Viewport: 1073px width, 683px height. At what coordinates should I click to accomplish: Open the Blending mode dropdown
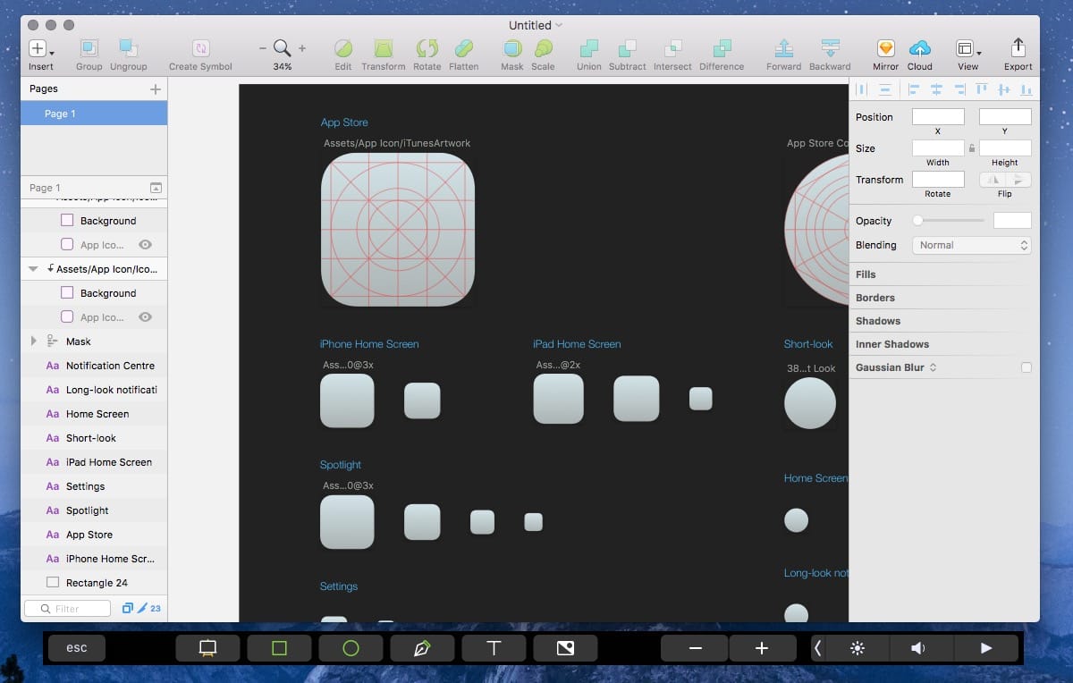[x=972, y=245]
